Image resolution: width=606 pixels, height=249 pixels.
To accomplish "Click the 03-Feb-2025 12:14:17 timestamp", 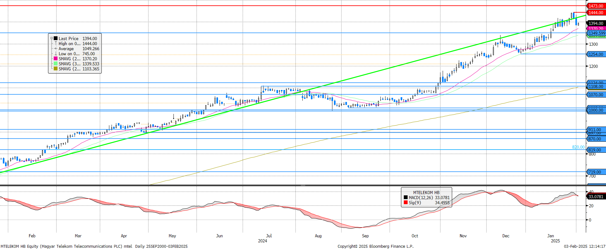I will [585, 246].
